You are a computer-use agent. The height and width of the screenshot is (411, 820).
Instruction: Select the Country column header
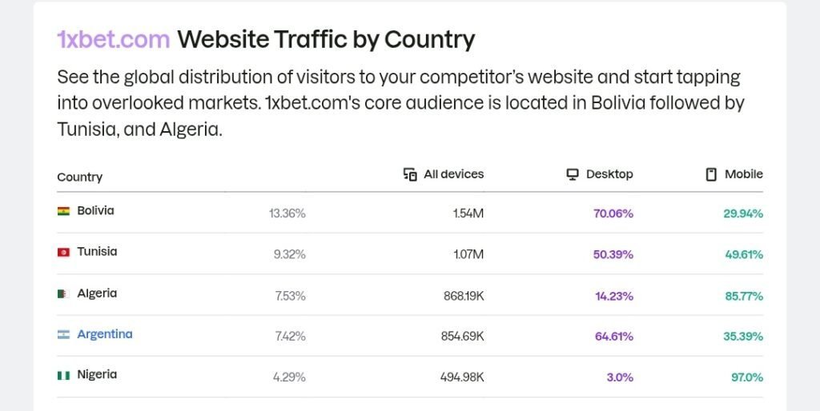79,177
